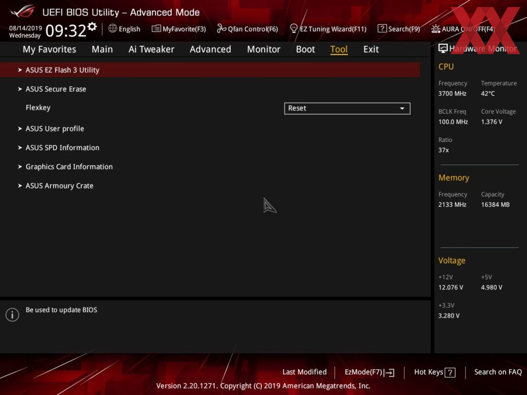
Task: Switch to Main tab
Action: pyautogui.click(x=102, y=49)
